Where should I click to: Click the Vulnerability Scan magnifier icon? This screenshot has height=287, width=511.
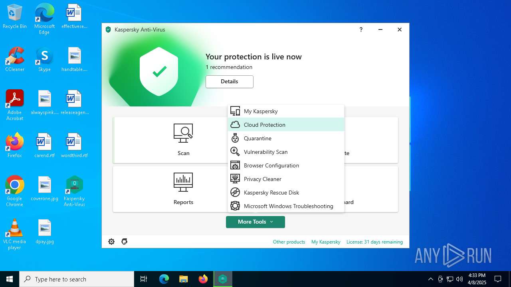(x=235, y=152)
